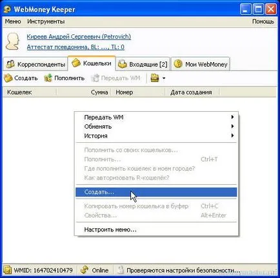This screenshot has height=278, width=280.
Task: Click the Online status icon
Action: click(85, 270)
